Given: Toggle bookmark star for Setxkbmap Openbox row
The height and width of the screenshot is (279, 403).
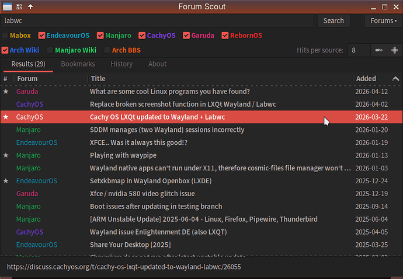Looking at the screenshot, I should pos(6,181).
